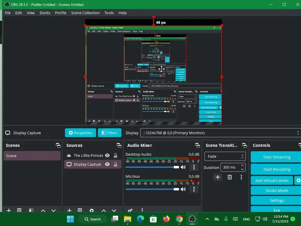Pop out the Scene Transitions dock
This screenshot has height=226, width=301.
244,145
